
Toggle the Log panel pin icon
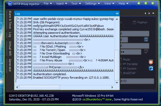pos(117,13)
